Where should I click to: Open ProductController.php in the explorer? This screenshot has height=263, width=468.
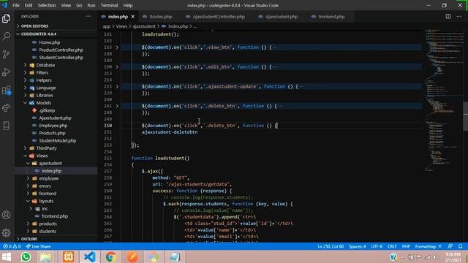[x=61, y=50]
